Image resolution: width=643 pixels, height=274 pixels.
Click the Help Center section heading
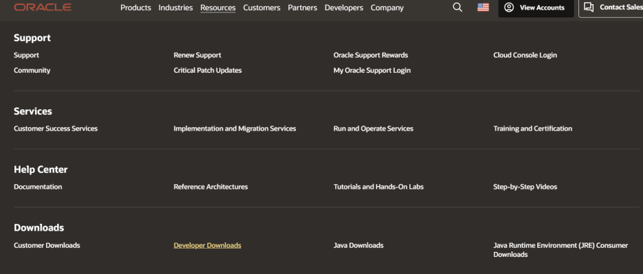pyautogui.click(x=41, y=170)
